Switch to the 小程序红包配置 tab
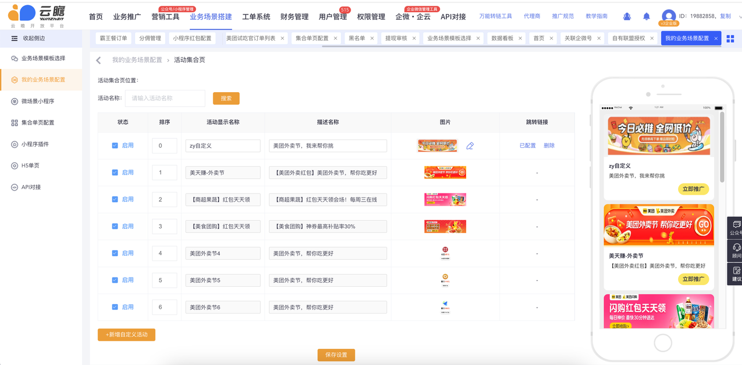The height and width of the screenshot is (365, 742). [x=192, y=38]
